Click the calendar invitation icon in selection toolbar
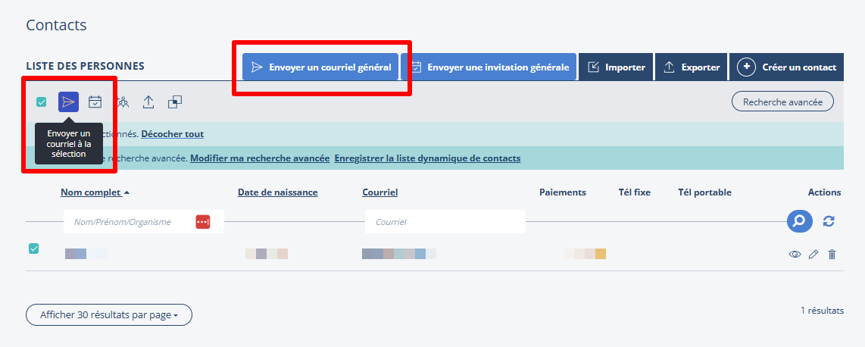 click(95, 102)
